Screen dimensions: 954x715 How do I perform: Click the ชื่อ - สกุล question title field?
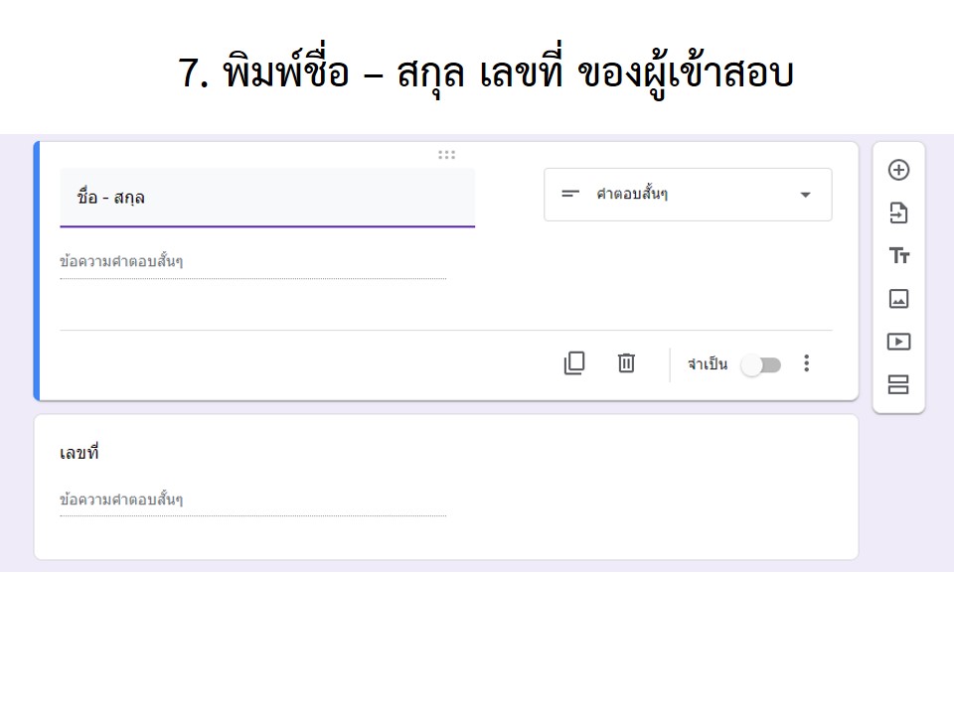point(266,198)
